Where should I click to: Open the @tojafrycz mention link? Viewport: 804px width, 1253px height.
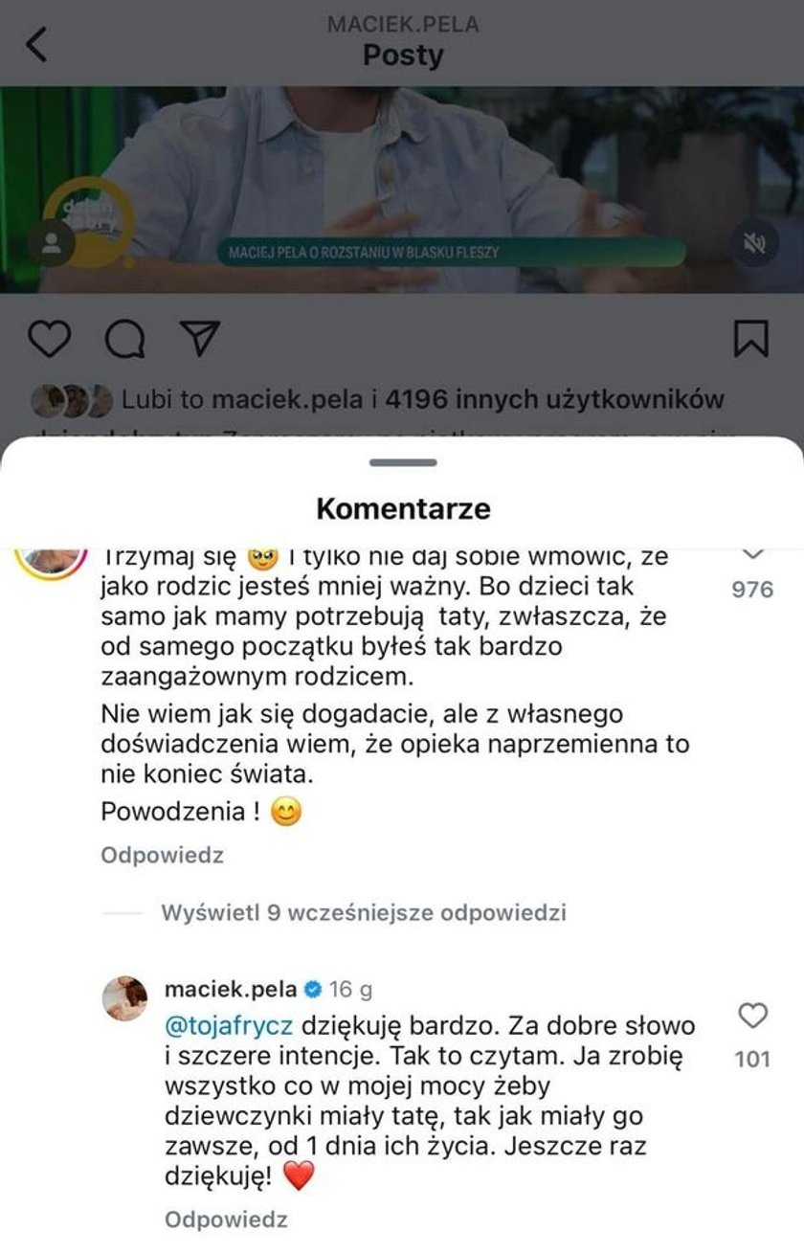tap(231, 1026)
